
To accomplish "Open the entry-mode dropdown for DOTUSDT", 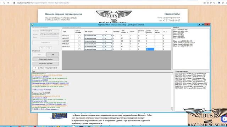I will pos(94,36).
